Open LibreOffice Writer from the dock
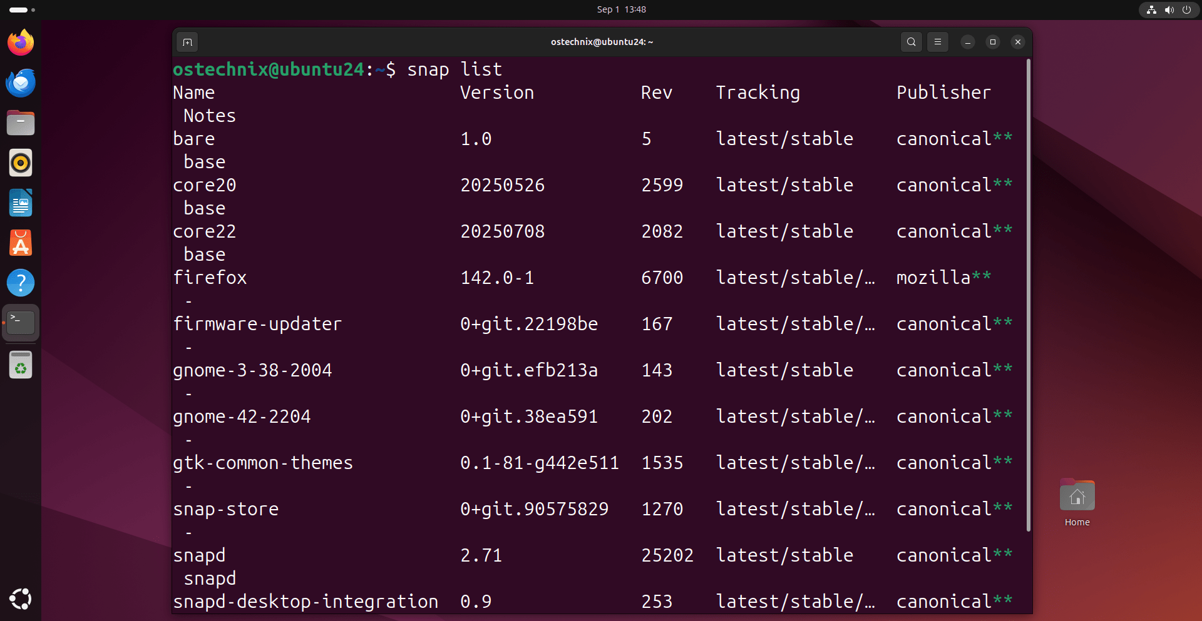This screenshot has height=621, width=1202. (x=21, y=203)
